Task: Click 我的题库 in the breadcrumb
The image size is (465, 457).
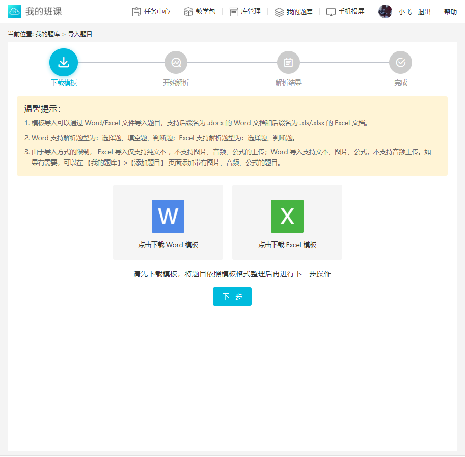Action: (x=47, y=34)
